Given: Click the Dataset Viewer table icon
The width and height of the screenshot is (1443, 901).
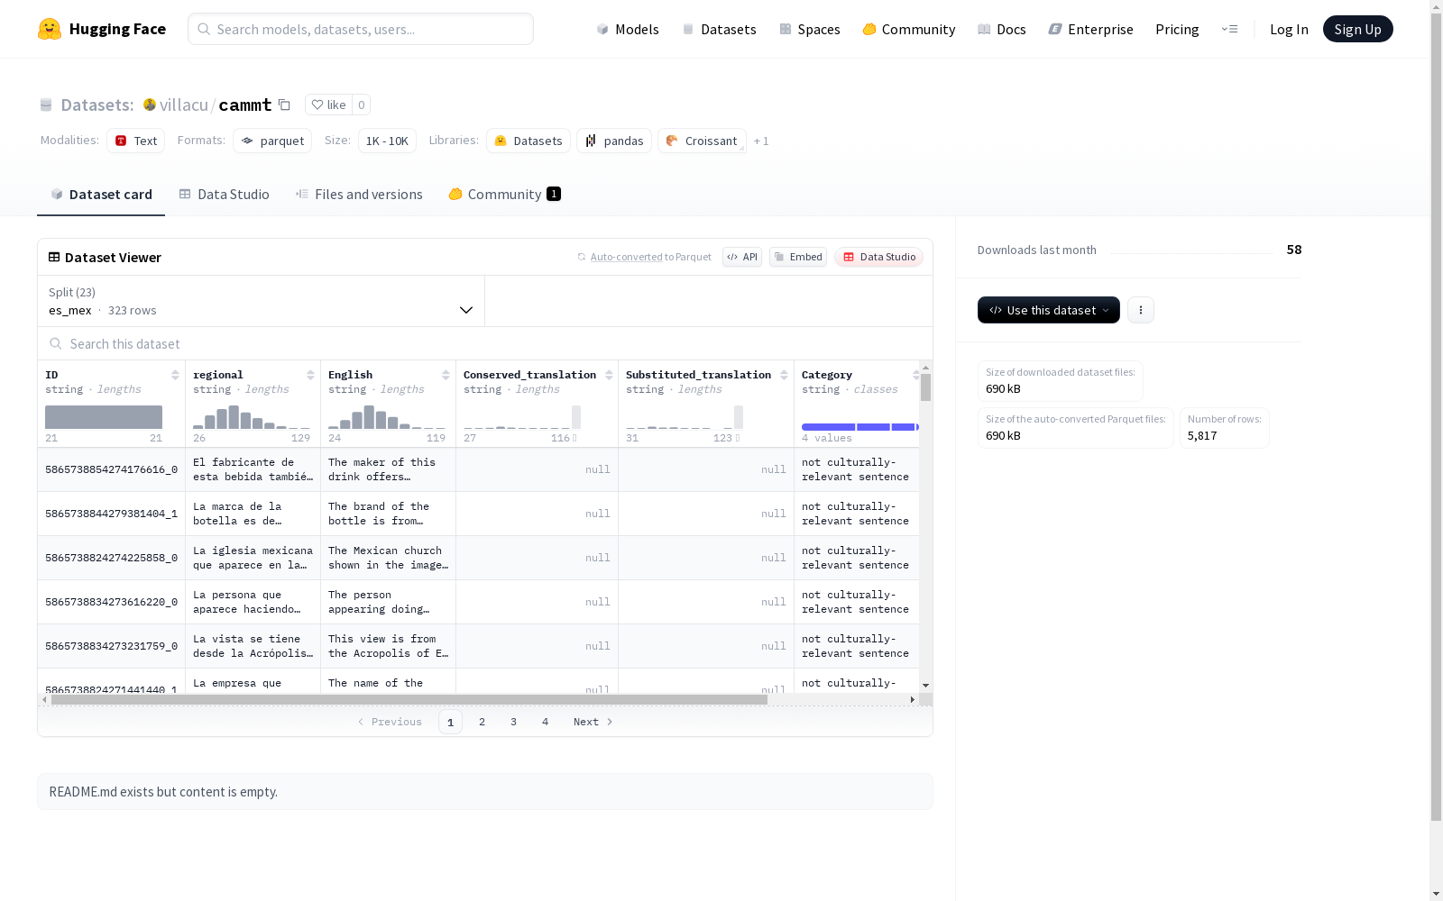Looking at the screenshot, I should coord(54,257).
